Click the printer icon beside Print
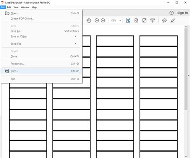The image size is (190, 158). click(x=7, y=71)
